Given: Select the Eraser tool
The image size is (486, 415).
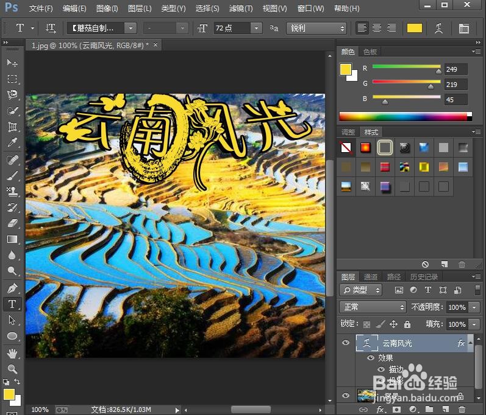Looking at the screenshot, I should click(12, 223).
